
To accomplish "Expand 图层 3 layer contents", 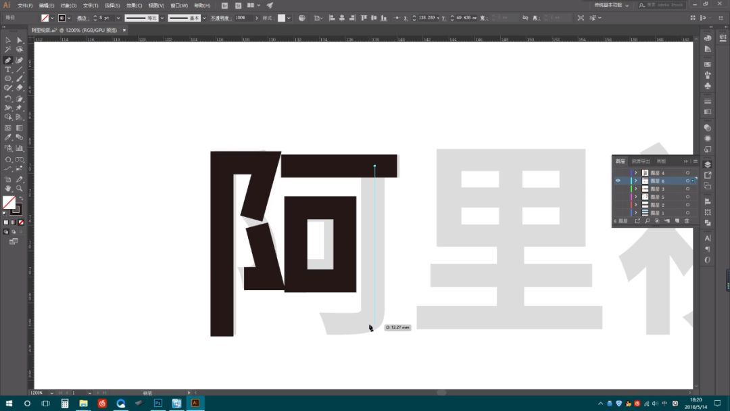I will pos(636,189).
